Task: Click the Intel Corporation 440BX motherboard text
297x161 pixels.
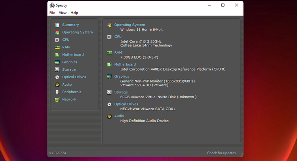Action: pos(173,69)
